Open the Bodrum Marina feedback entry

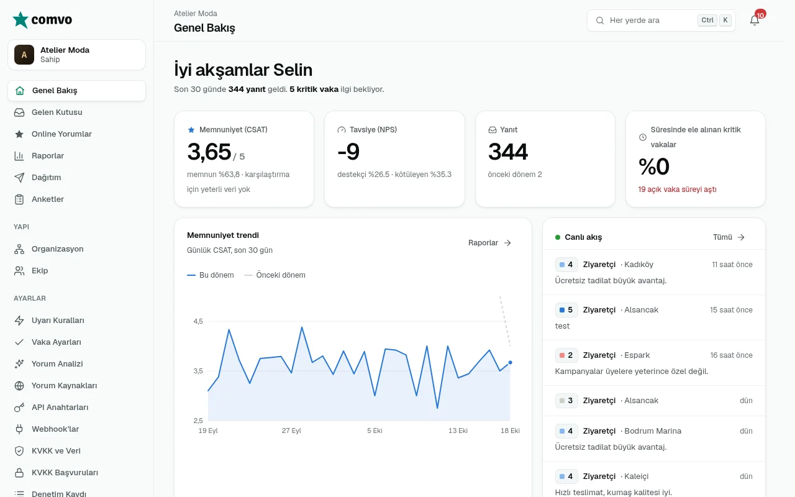pyautogui.click(x=654, y=439)
